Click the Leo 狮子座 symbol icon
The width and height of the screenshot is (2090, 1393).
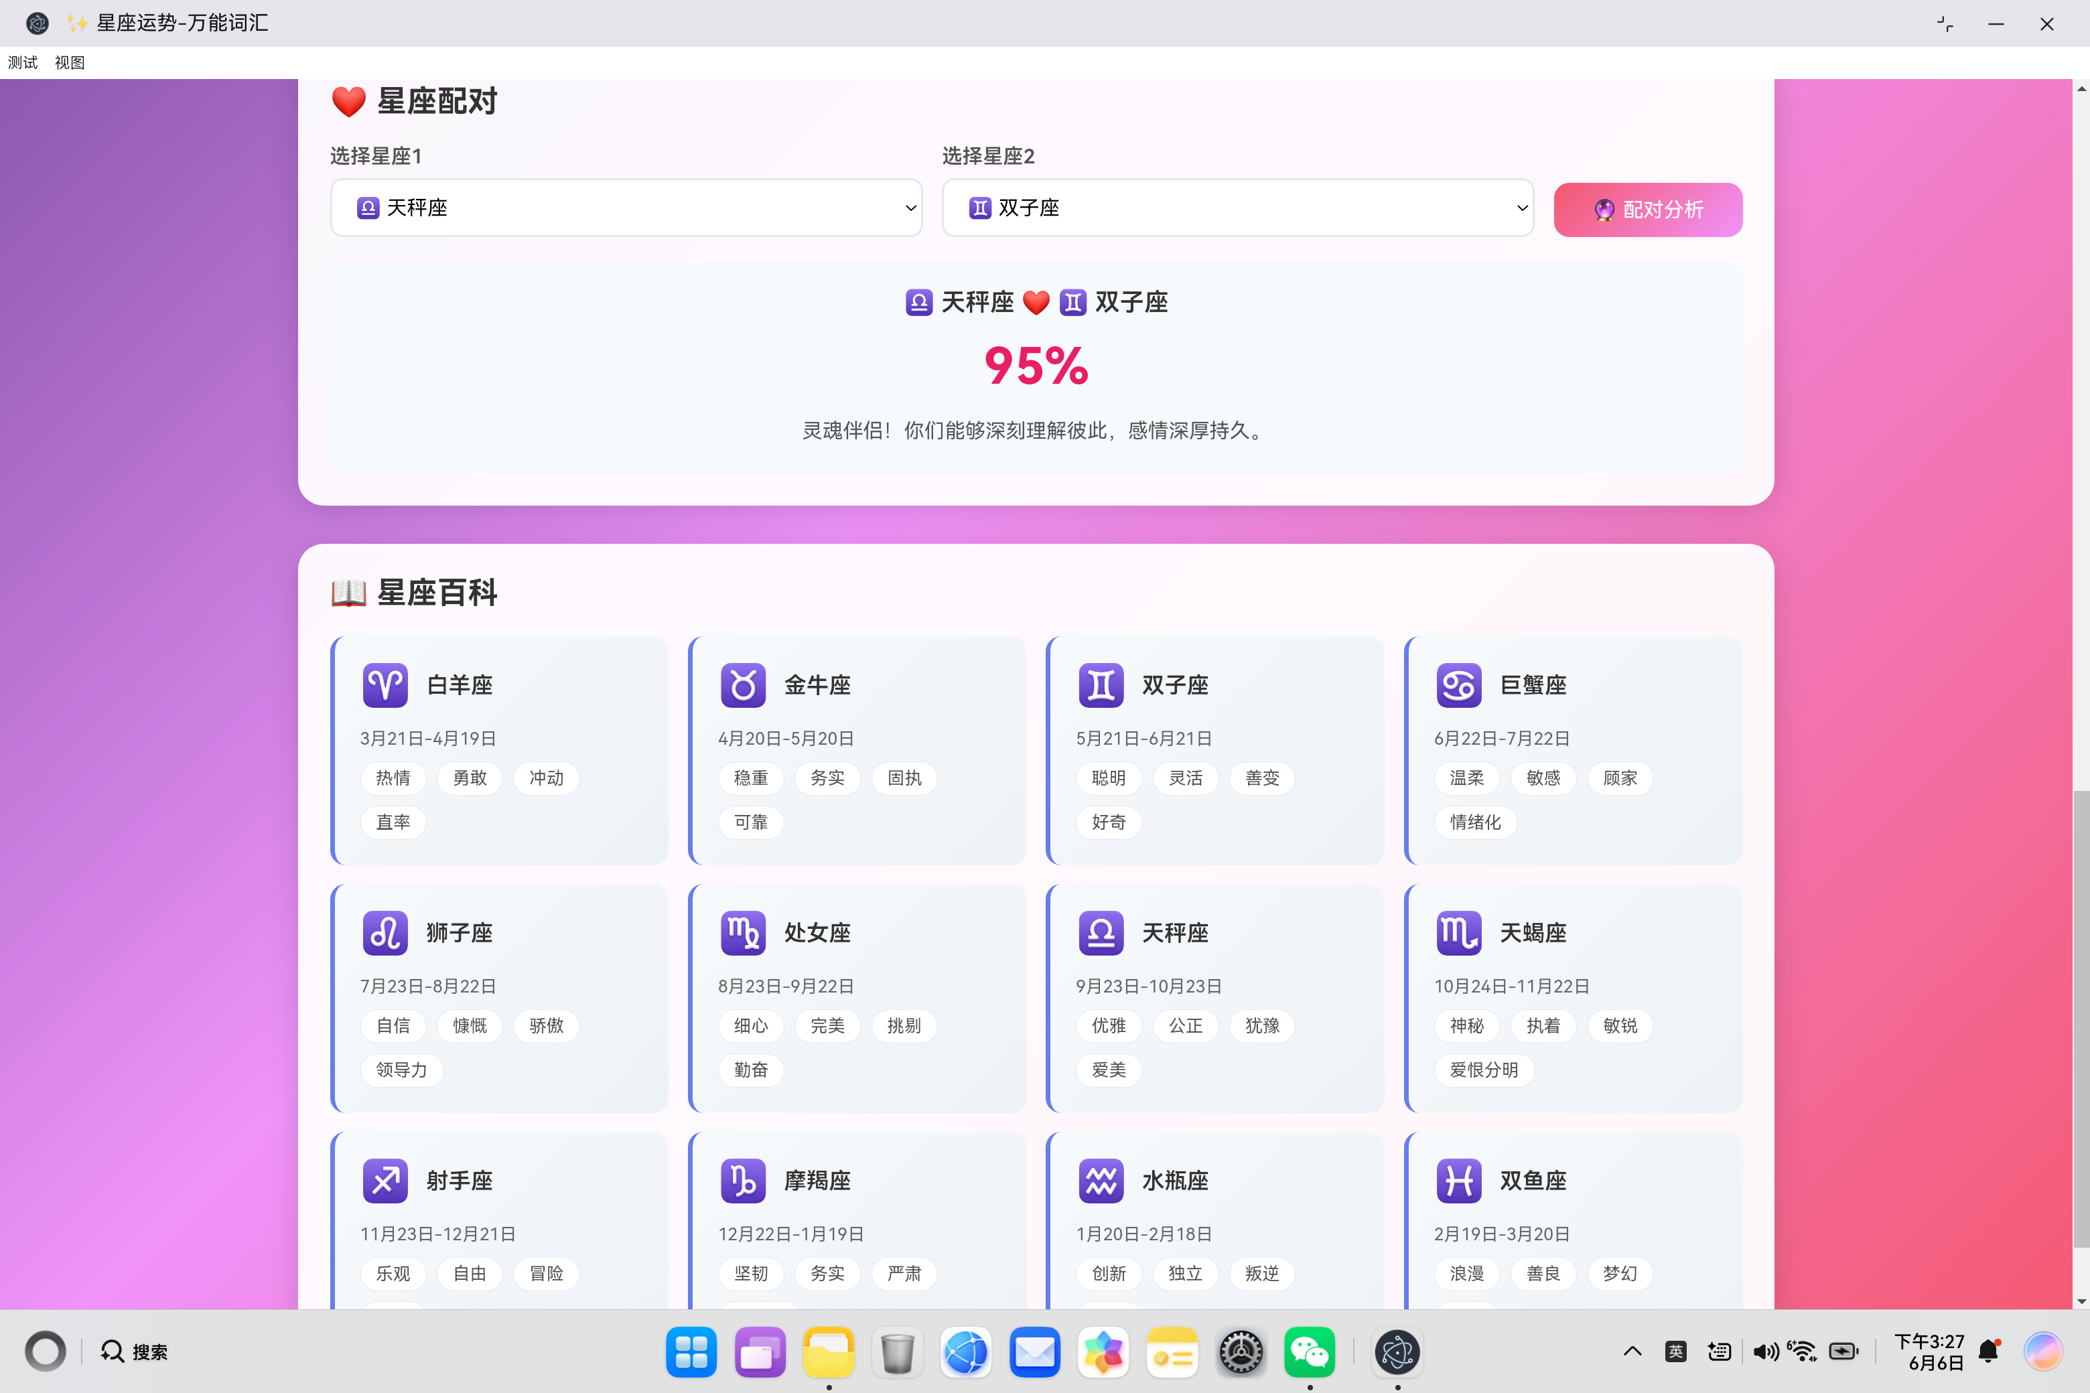click(x=385, y=933)
